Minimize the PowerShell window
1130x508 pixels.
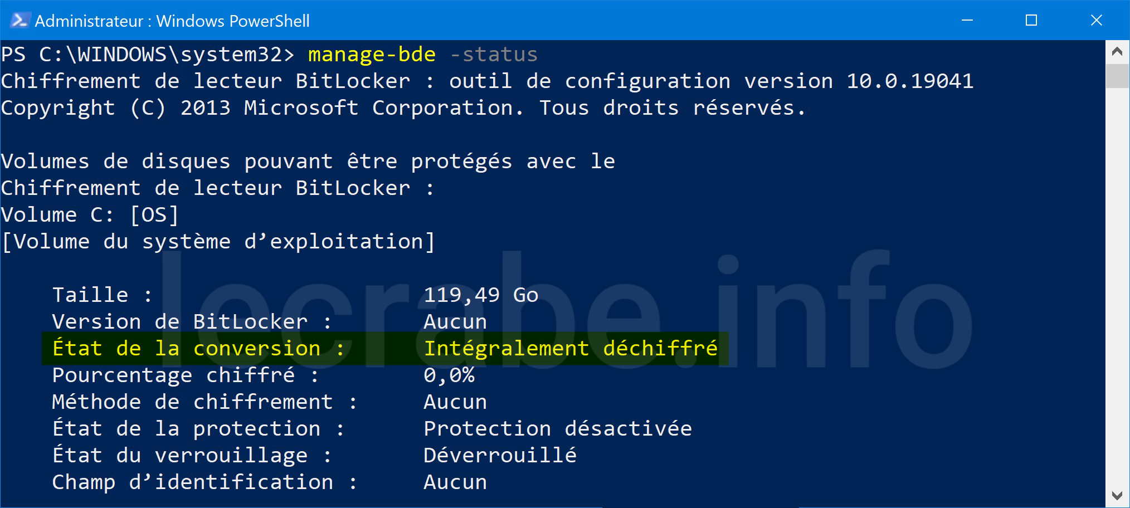click(x=967, y=21)
